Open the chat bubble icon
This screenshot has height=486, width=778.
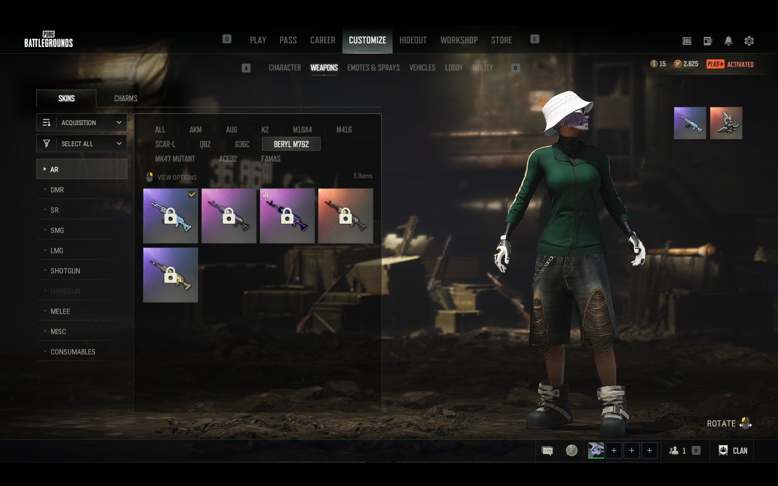(x=547, y=450)
